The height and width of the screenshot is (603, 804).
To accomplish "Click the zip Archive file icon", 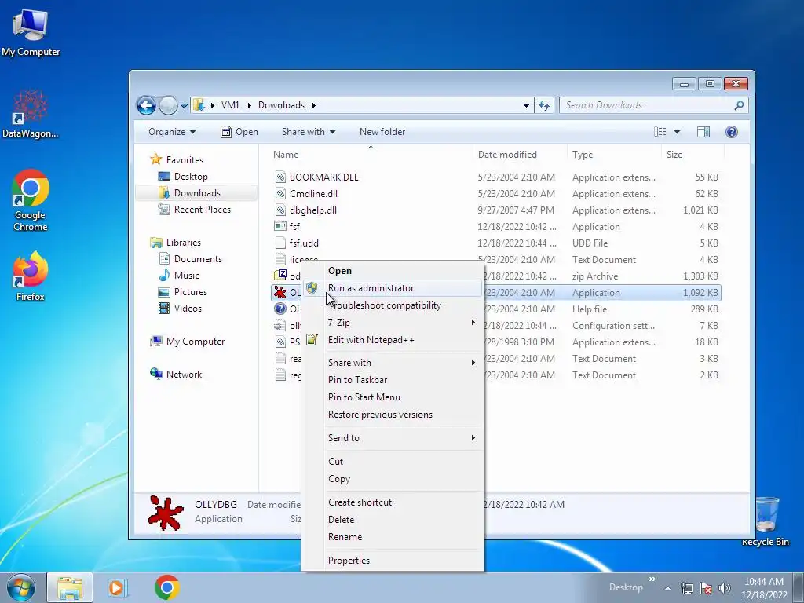I will (x=280, y=276).
